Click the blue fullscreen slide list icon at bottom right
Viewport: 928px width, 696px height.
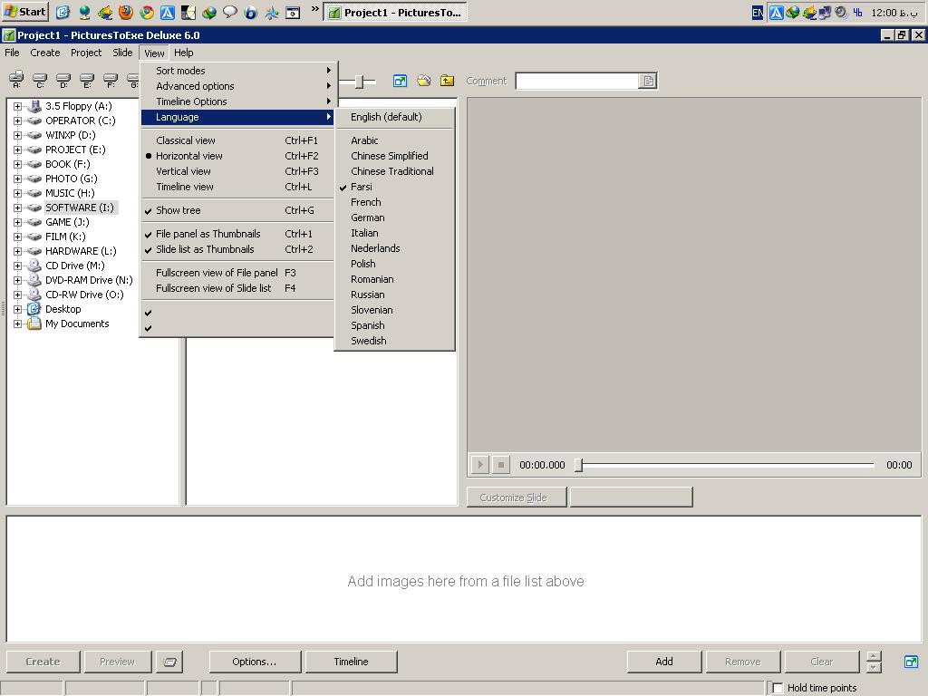(912, 662)
